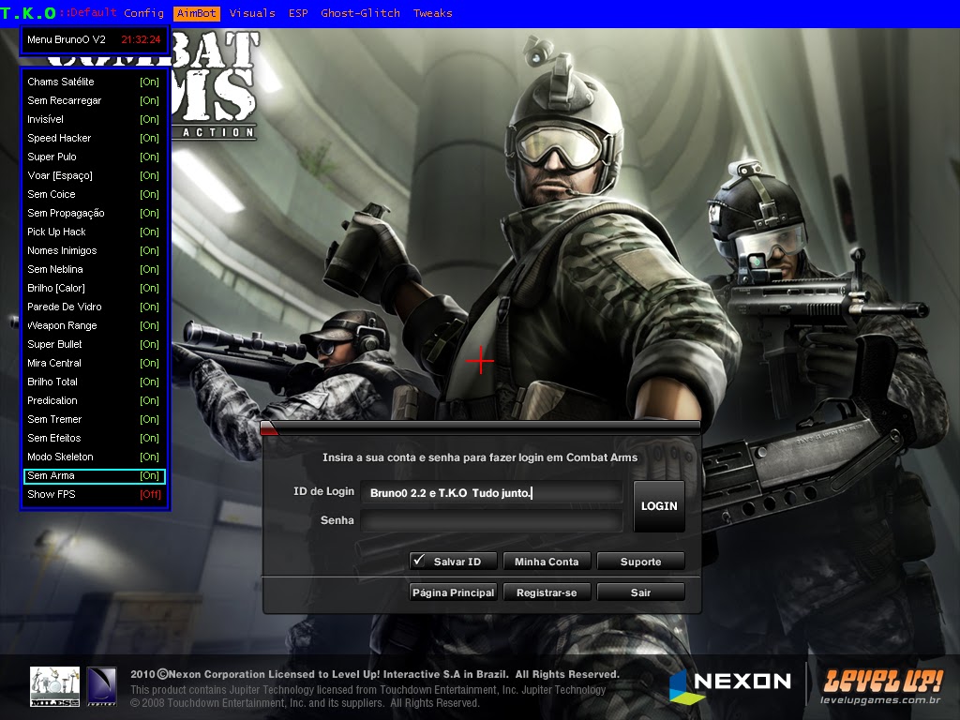Click the 21:32:24 clock display
Screen dimensions: 960x720
[141, 39]
